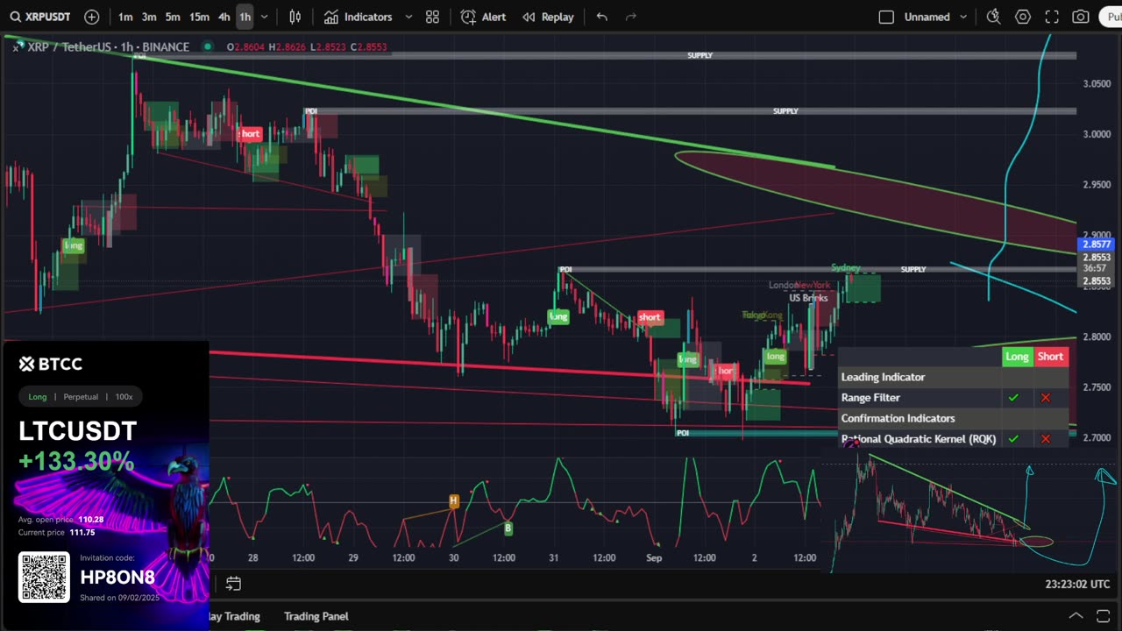Open the Trading Panel tab
Screen dimensions: 1122x631
tap(316, 616)
